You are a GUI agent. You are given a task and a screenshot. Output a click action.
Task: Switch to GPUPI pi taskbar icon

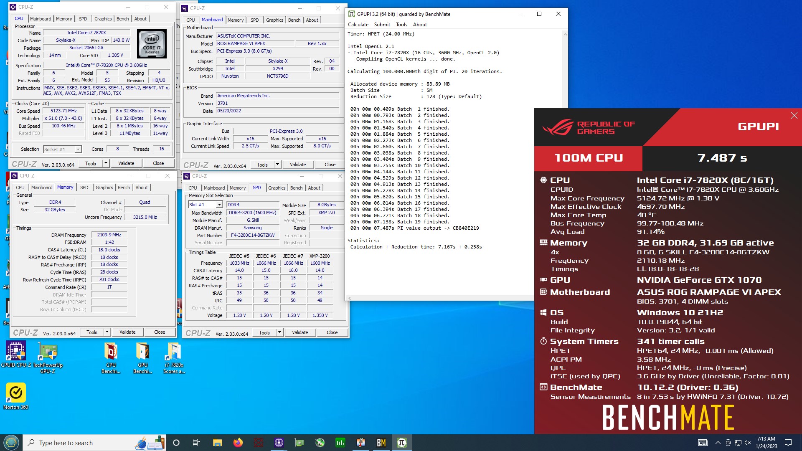coord(402,443)
